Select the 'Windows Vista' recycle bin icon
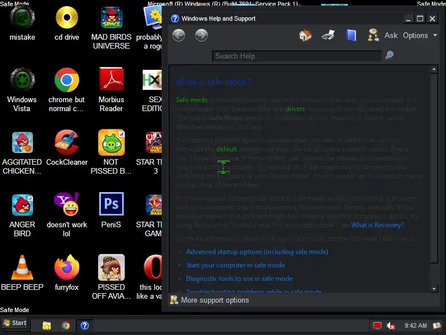This screenshot has width=446, height=335. coord(22,80)
